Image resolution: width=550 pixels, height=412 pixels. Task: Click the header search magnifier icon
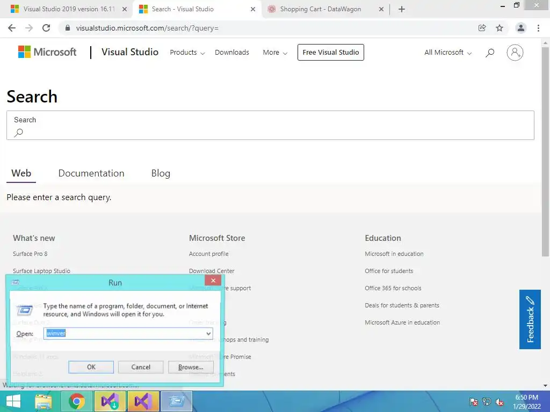(490, 53)
